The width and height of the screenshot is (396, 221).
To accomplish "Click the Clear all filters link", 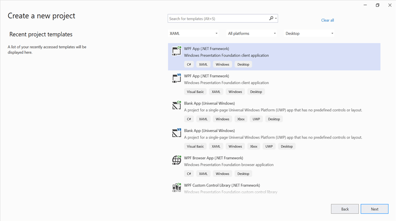I will click(x=327, y=20).
